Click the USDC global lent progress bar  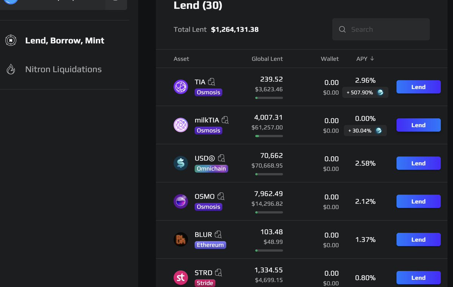point(269,174)
